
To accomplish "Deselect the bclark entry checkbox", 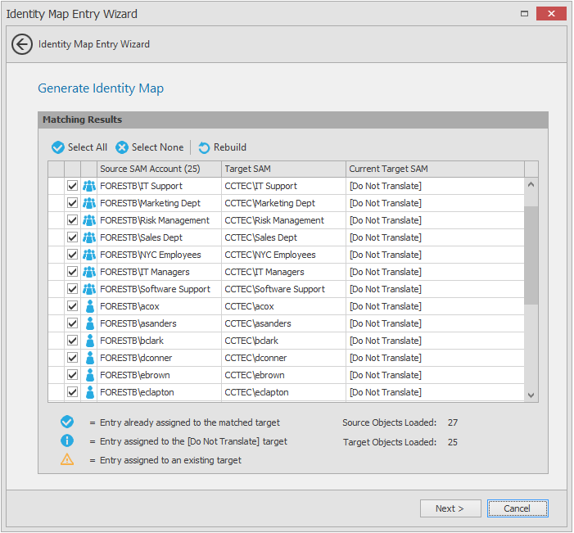I will [72, 341].
